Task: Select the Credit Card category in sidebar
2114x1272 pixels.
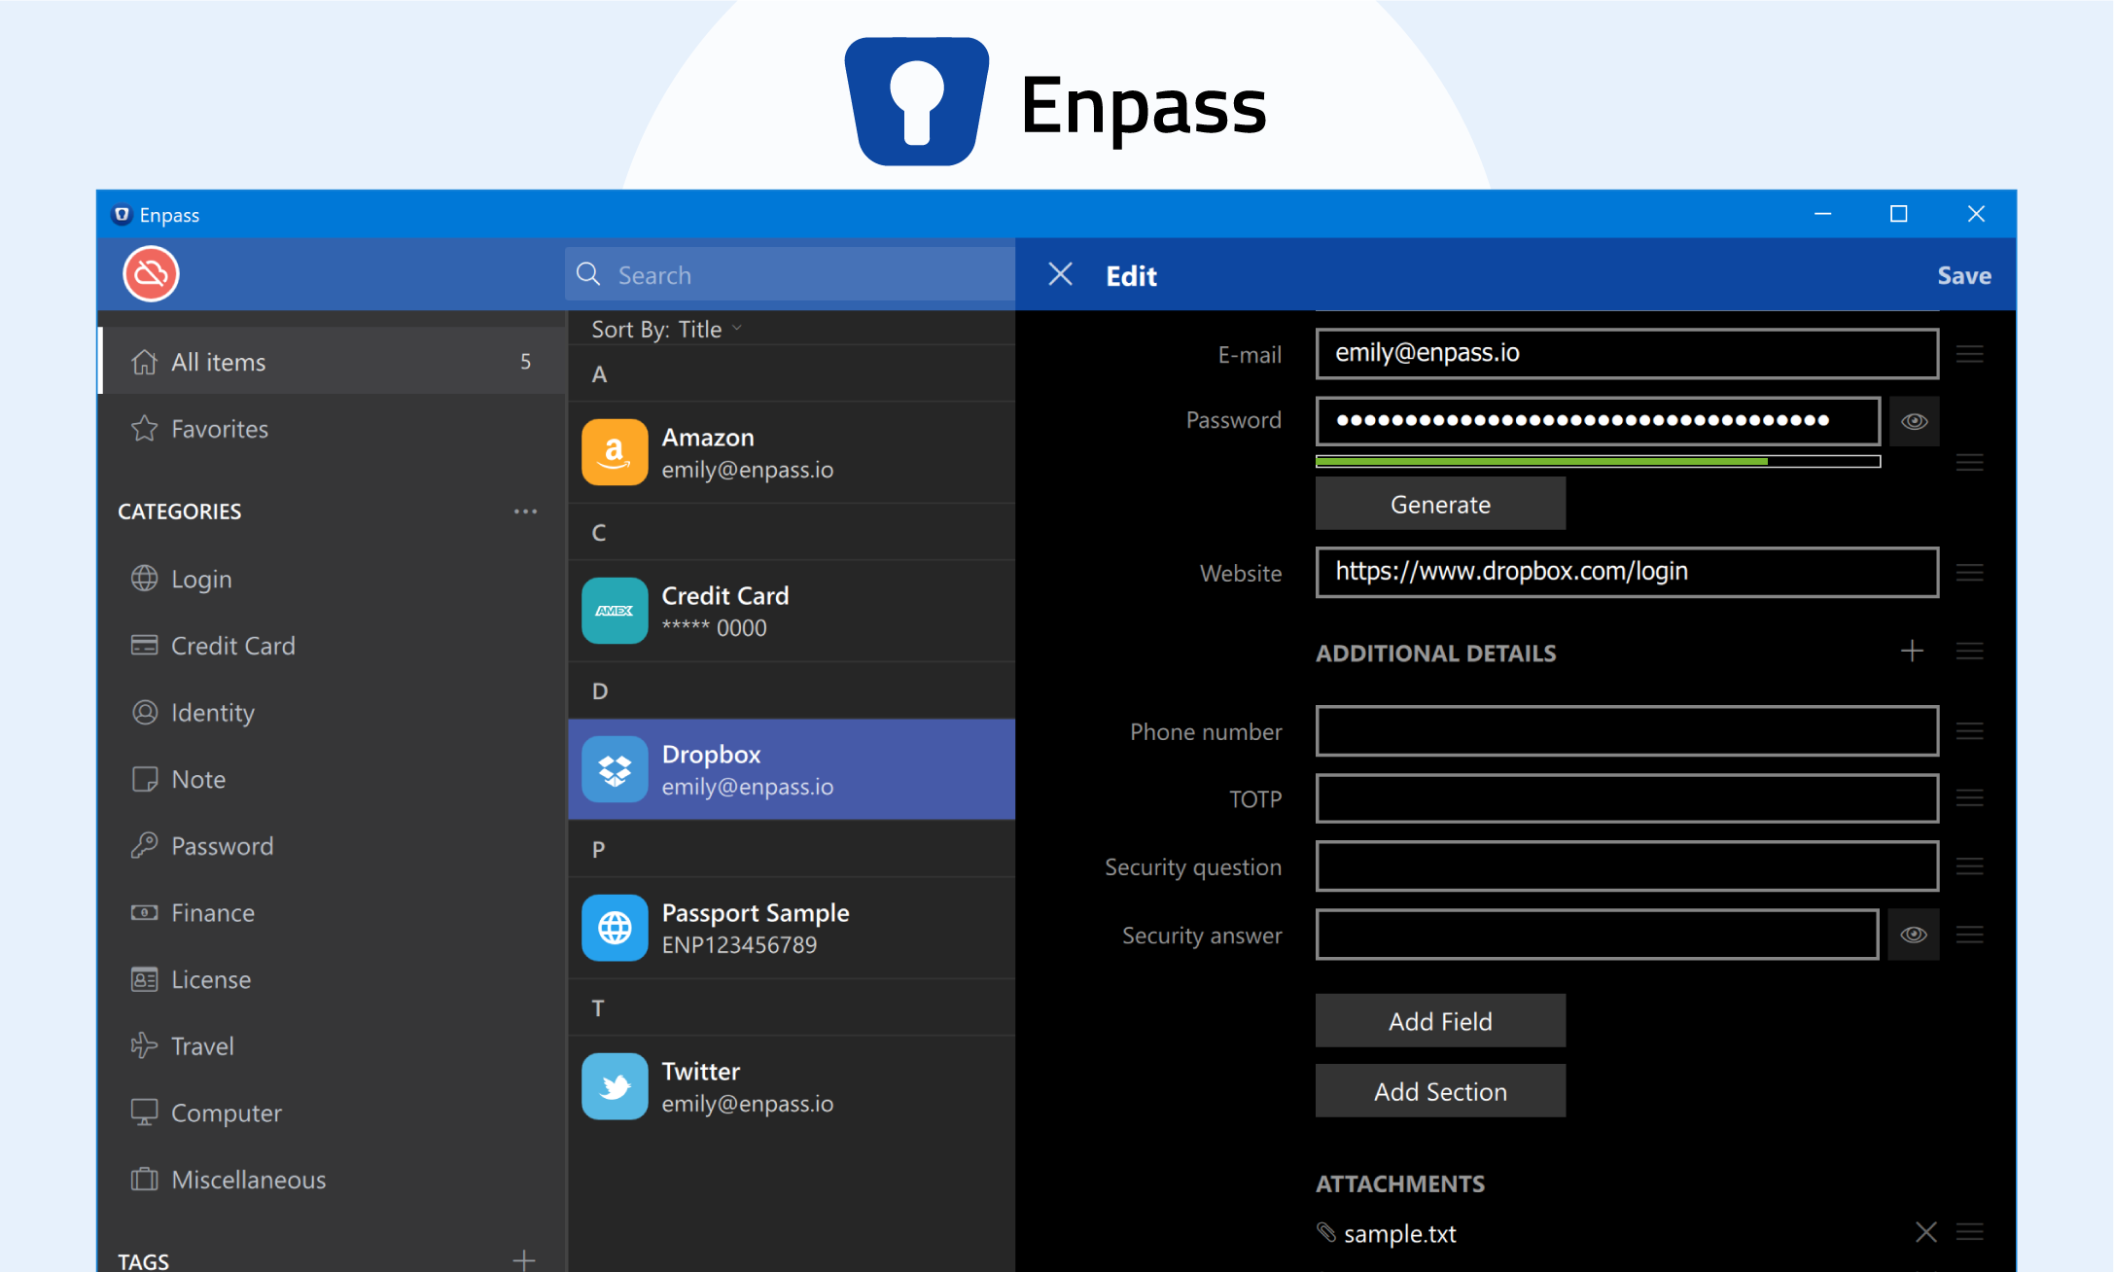Action: pos(333,646)
